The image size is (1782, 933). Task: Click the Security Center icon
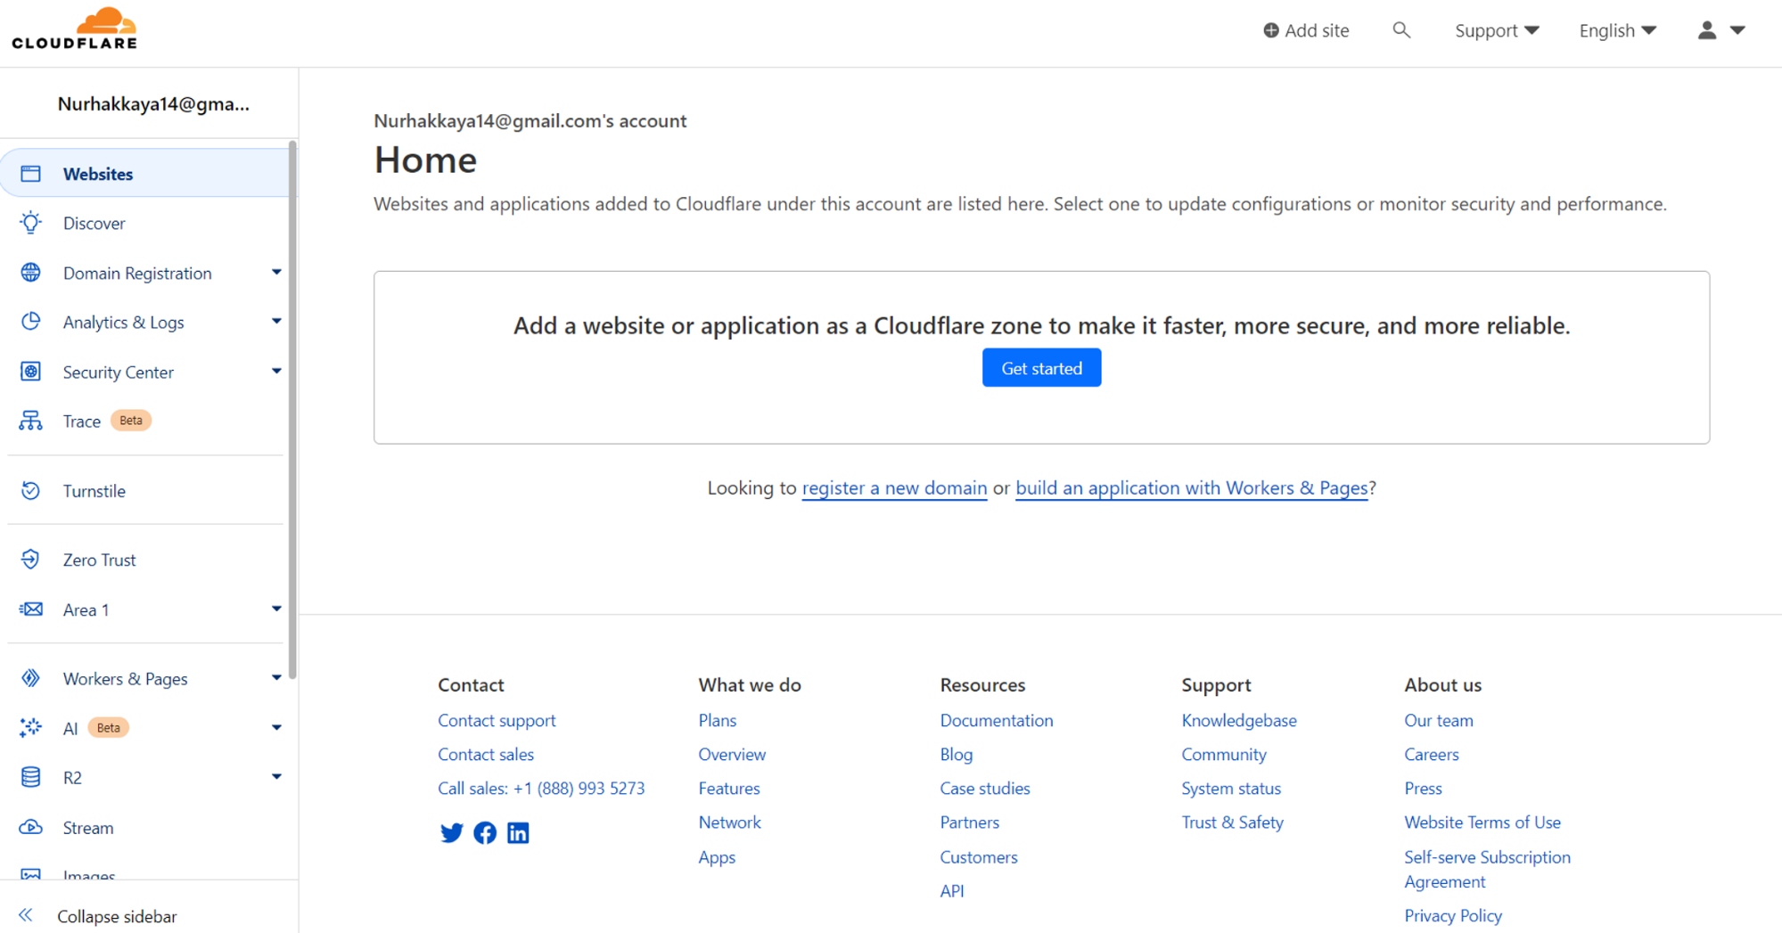tap(30, 372)
